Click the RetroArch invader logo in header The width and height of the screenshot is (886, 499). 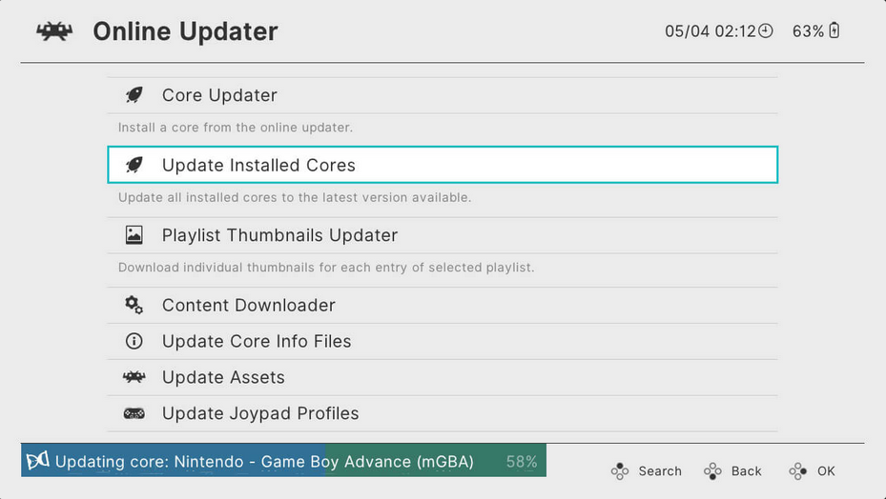tap(54, 31)
